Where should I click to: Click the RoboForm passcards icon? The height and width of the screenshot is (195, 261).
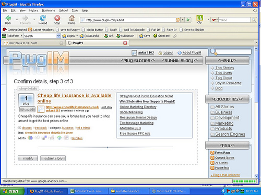pyautogui.click(x=81, y=36)
